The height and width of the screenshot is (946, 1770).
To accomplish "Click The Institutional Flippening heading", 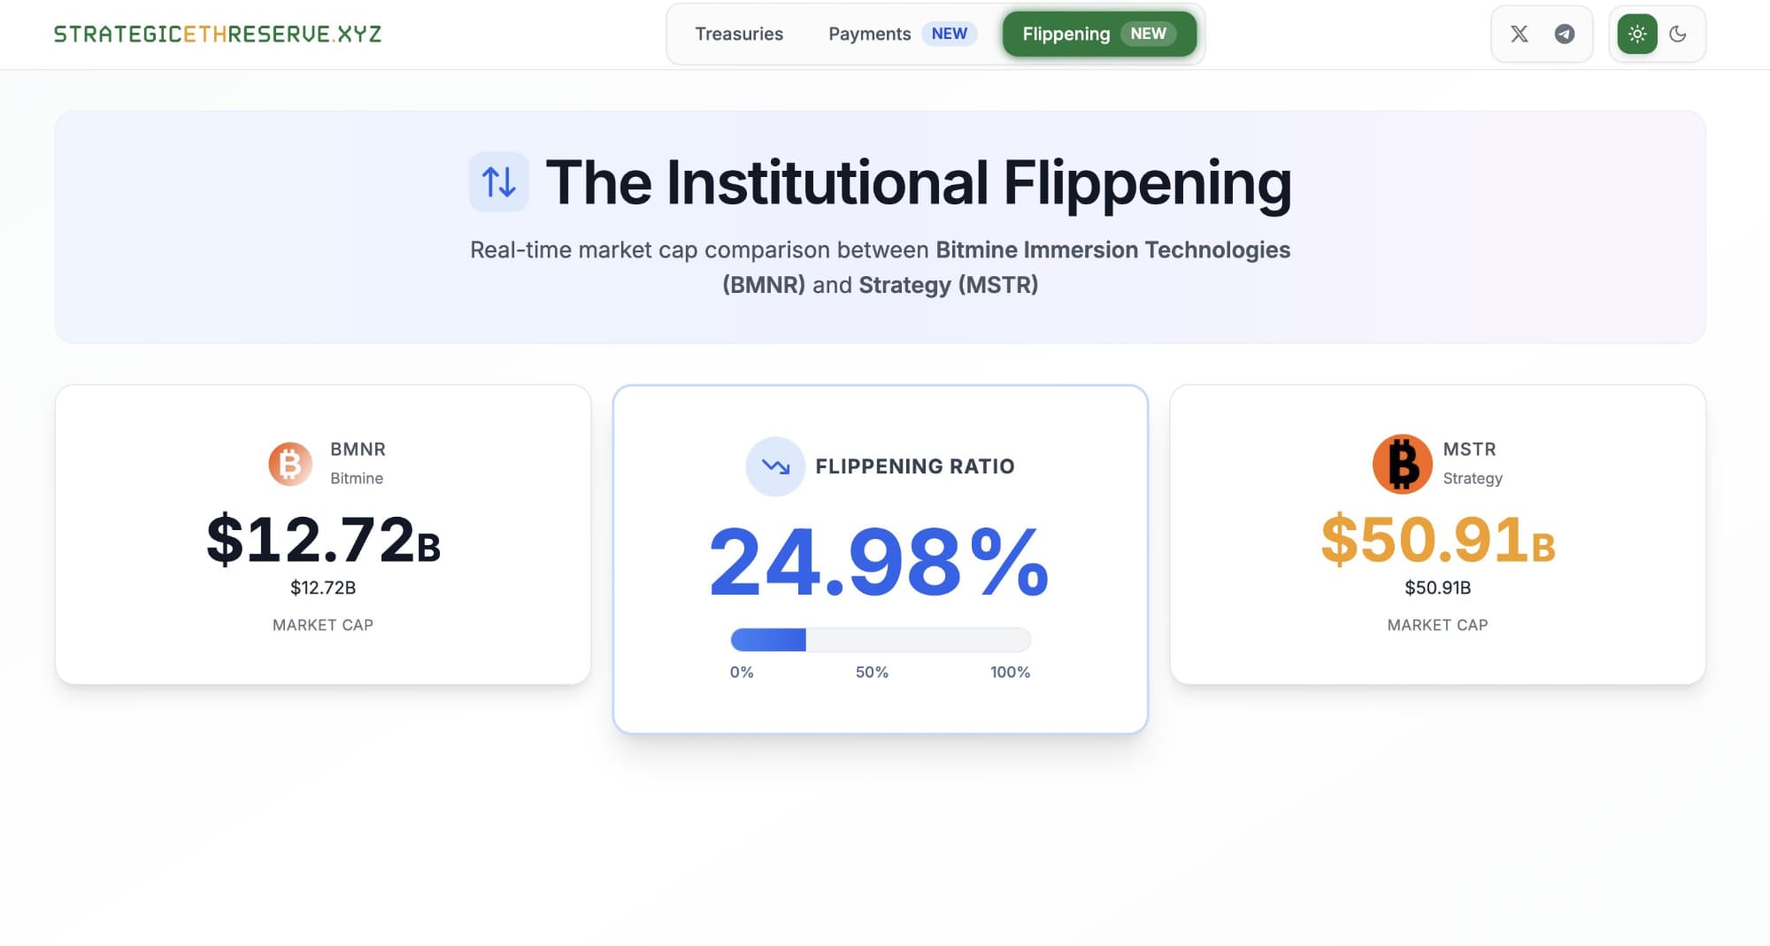I will (918, 182).
